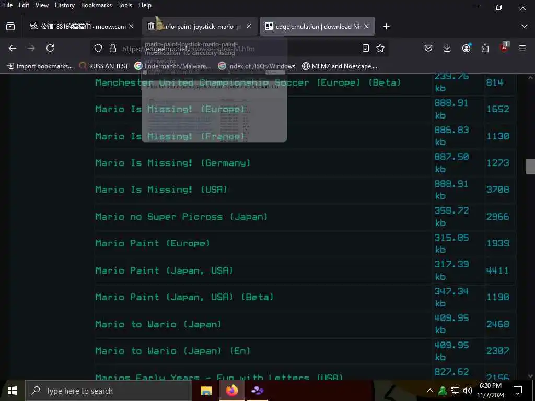The width and height of the screenshot is (535, 401).
Task: Open the MEMZ and Noescape bookmark
Action: [x=340, y=66]
